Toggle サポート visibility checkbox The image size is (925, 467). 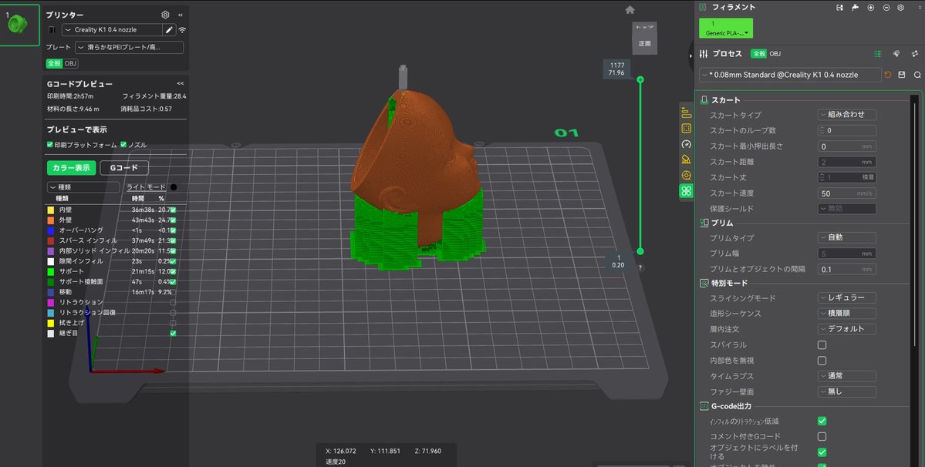click(173, 271)
